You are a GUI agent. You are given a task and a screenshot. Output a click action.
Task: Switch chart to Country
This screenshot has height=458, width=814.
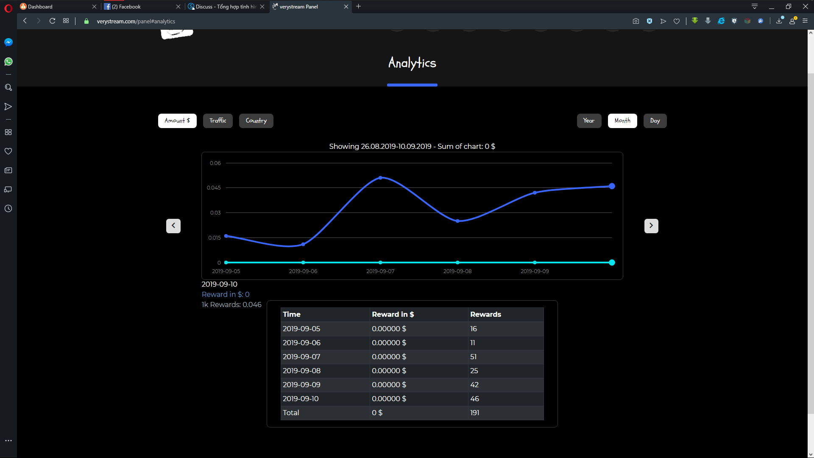tap(256, 121)
